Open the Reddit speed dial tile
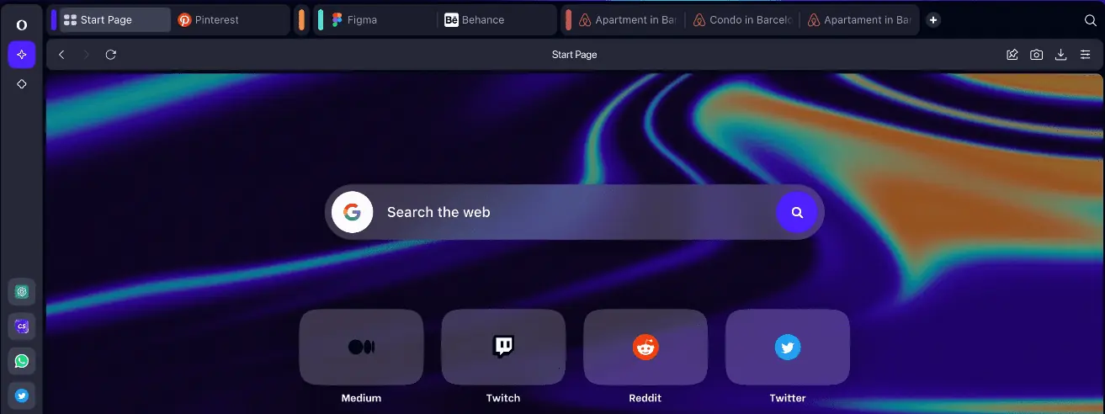Screen dimensions: 1105x414 (x=645, y=347)
